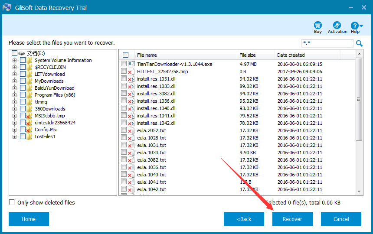The image size is (373, 234).
Task: Tick the MyDownloads folder checkbox
Action: pos(23,81)
